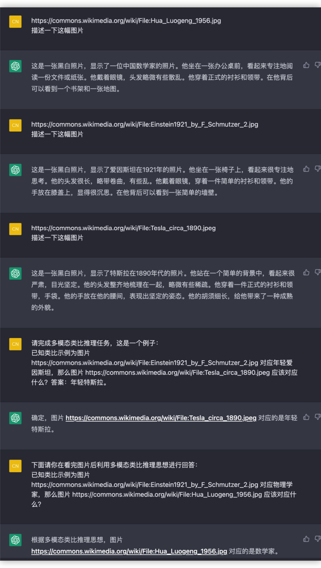Click the ChatGPT logo beside the Tesla description

pyautogui.click(x=15, y=273)
